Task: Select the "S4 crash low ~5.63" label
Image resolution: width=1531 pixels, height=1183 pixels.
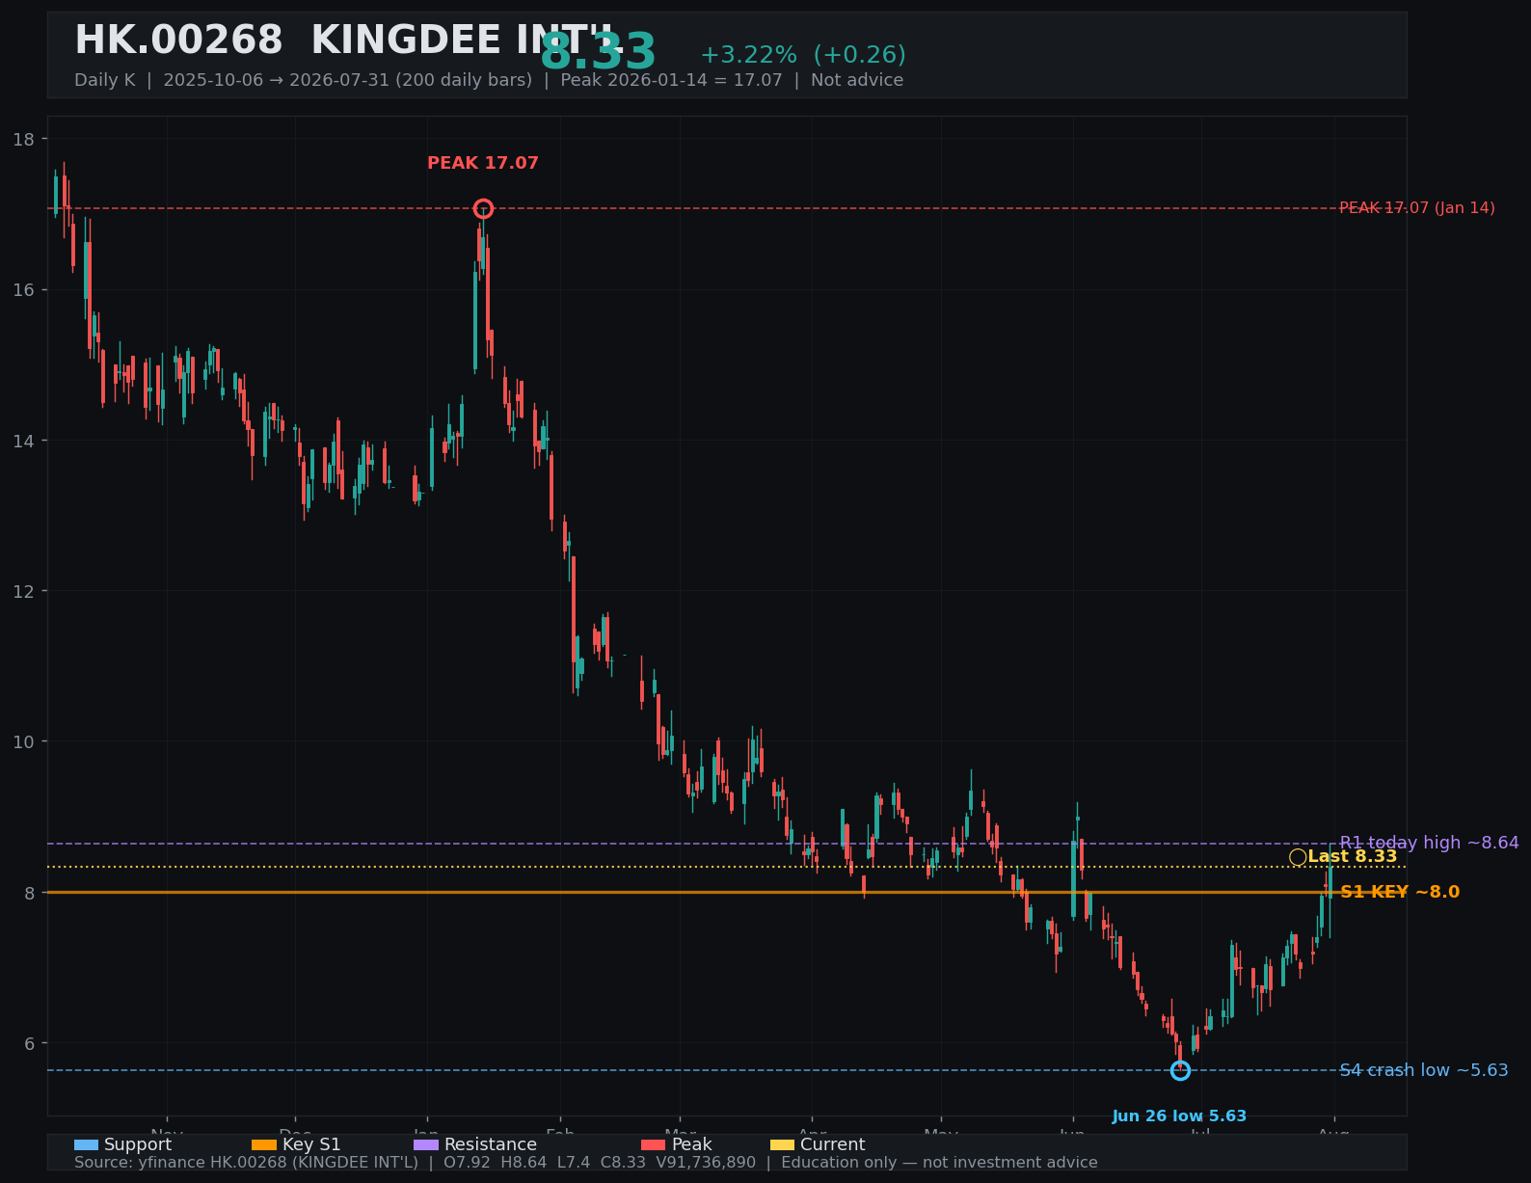Action: pos(1424,1070)
